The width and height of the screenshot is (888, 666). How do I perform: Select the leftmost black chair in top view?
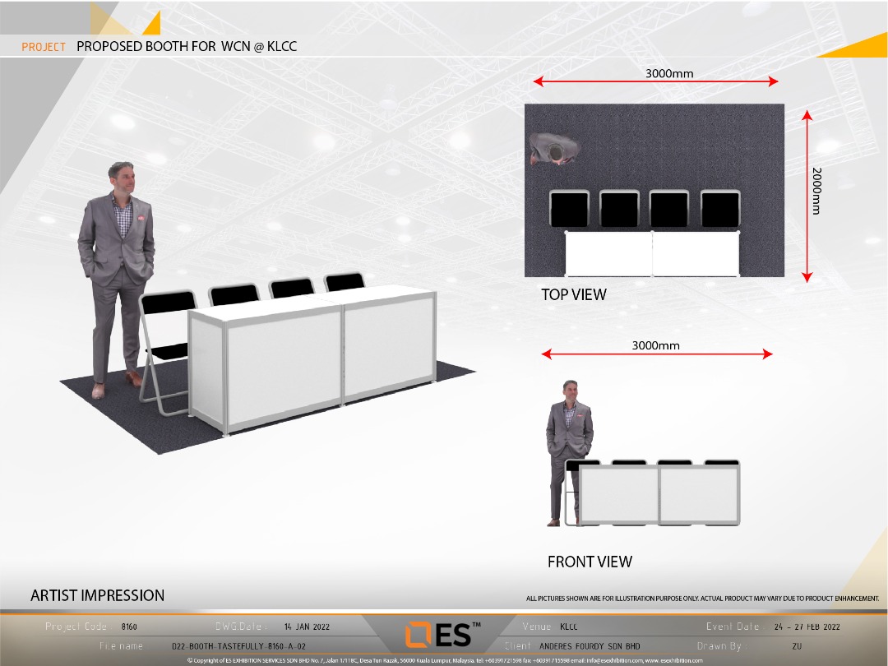pos(569,209)
